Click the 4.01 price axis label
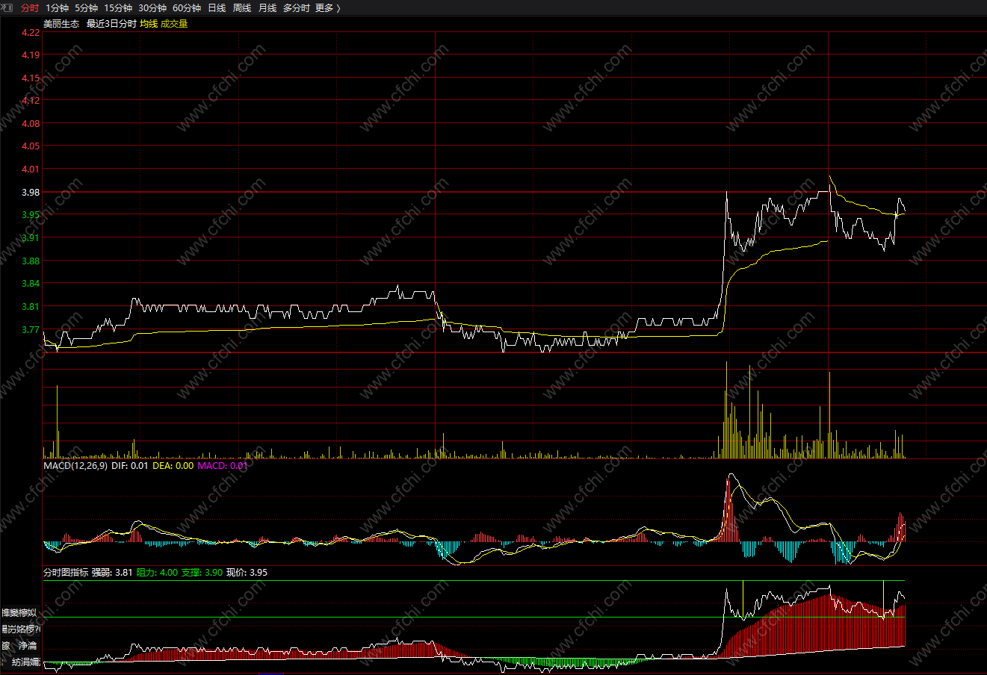 [31, 169]
